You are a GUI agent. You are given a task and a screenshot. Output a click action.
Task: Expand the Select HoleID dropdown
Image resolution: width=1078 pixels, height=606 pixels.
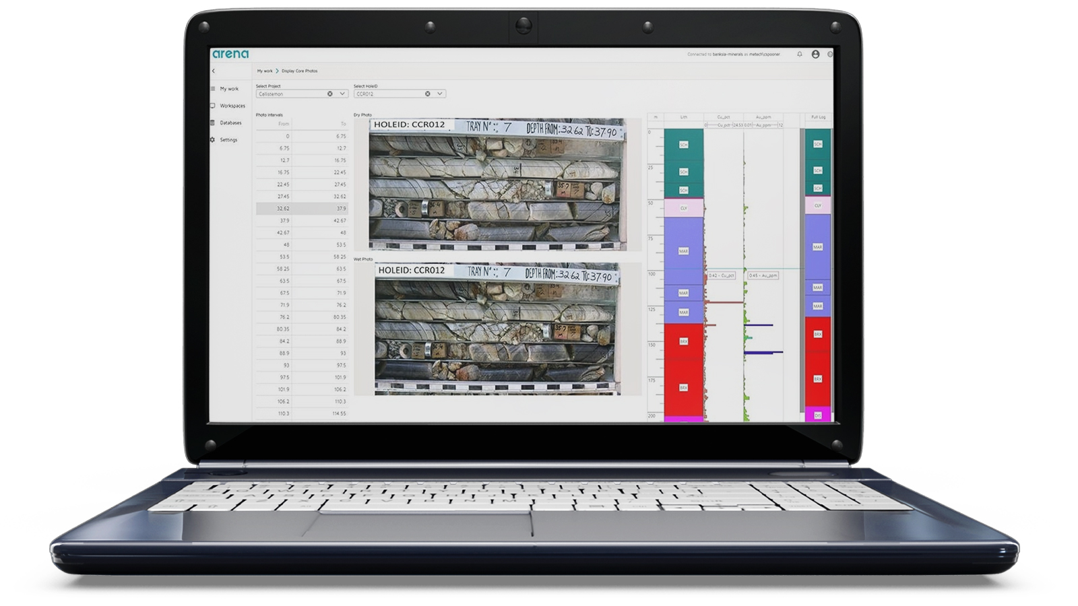(x=439, y=94)
